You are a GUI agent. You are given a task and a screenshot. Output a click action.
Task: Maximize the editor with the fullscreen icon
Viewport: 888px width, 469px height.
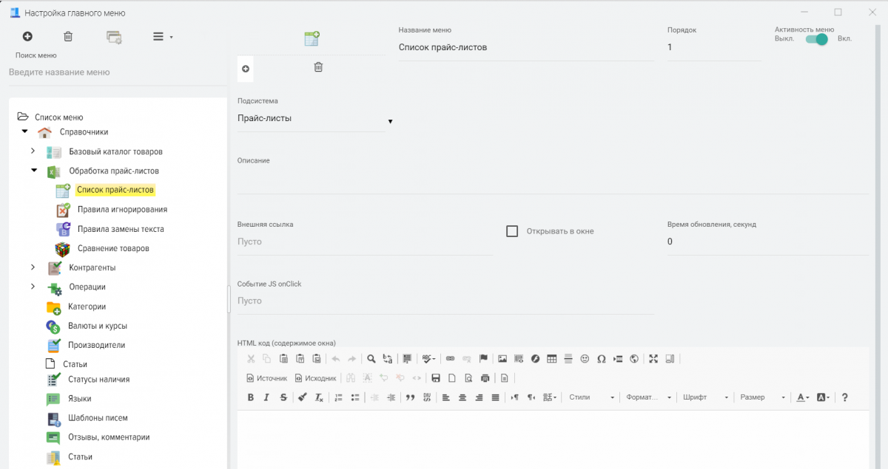click(653, 359)
